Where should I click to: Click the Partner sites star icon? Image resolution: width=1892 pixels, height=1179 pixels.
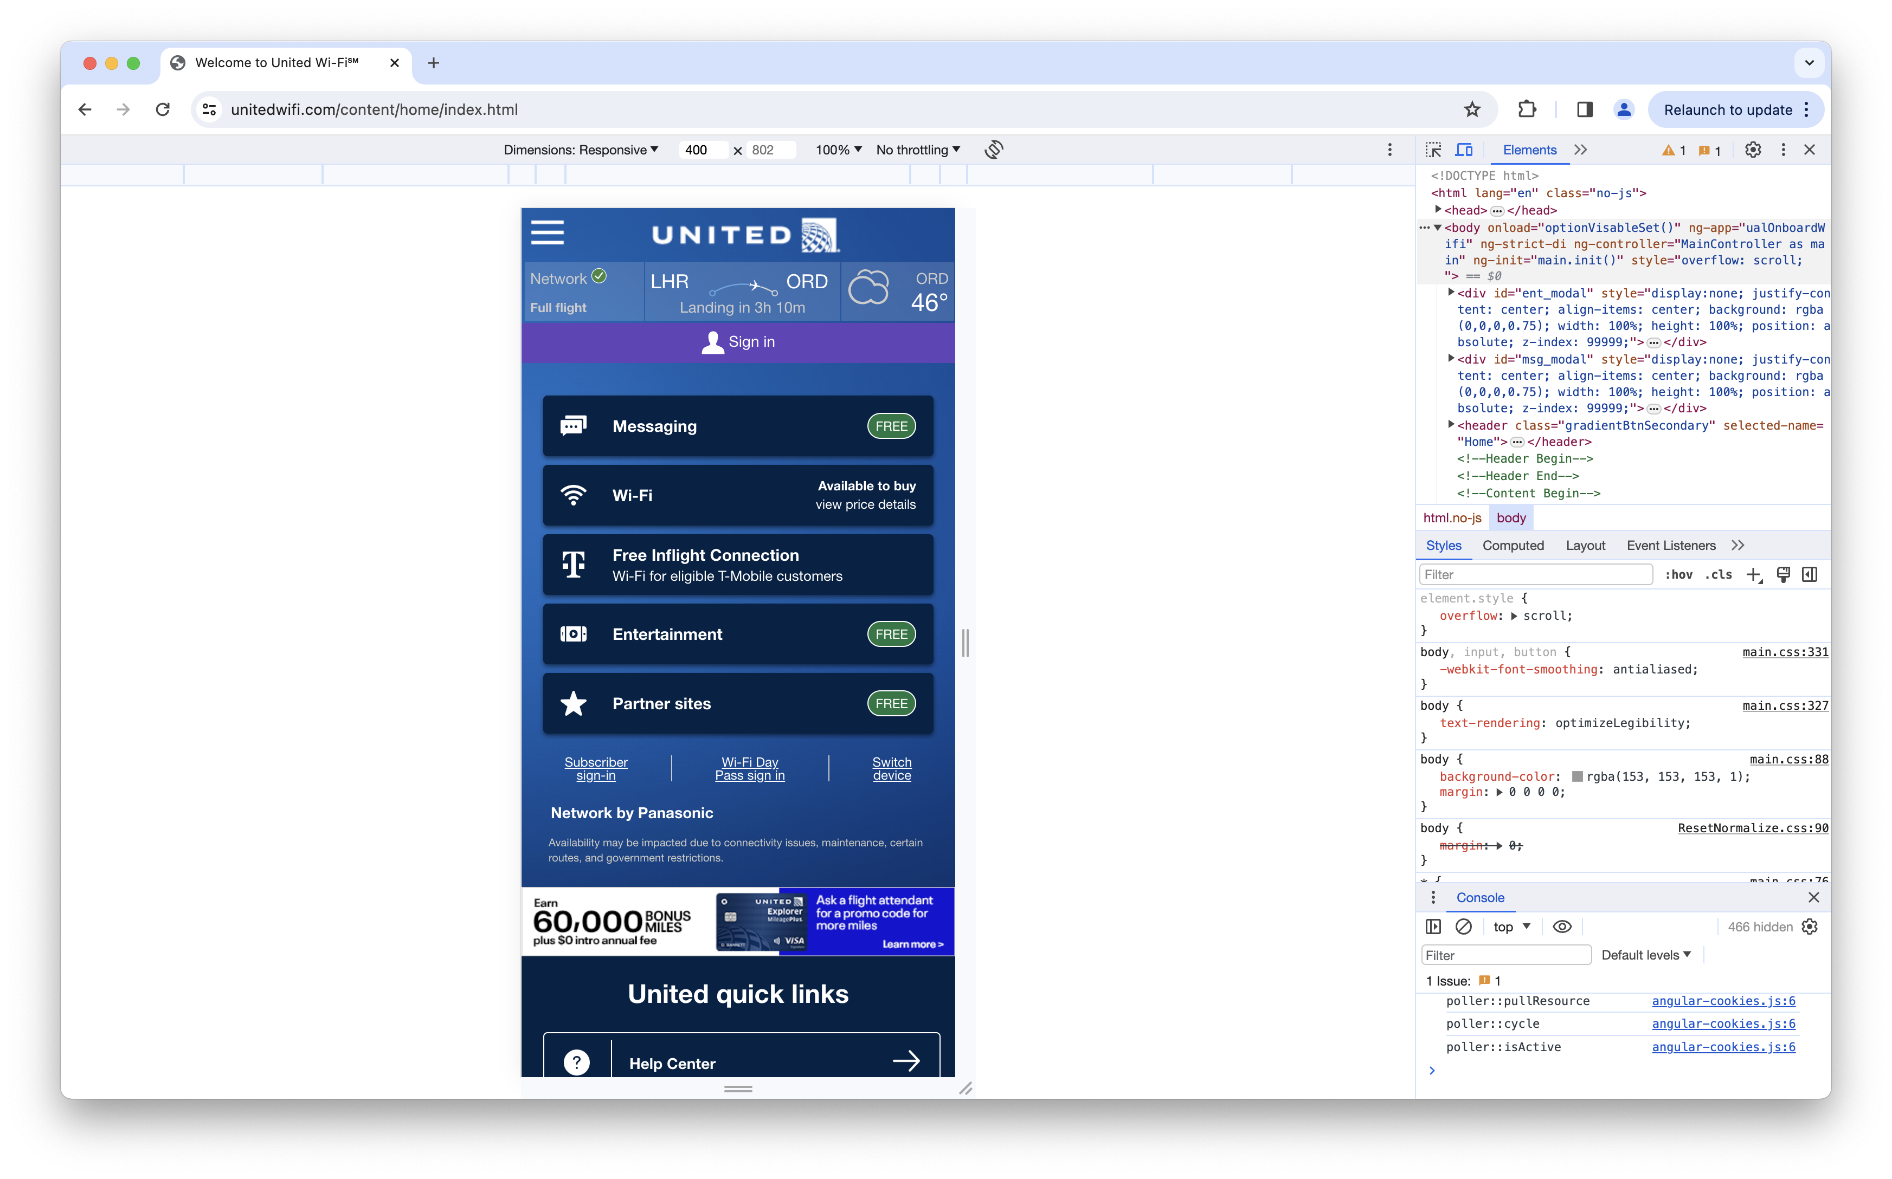click(574, 704)
